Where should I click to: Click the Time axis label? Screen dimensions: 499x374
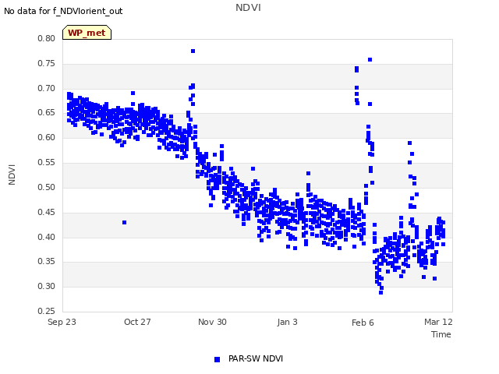coord(441,334)
